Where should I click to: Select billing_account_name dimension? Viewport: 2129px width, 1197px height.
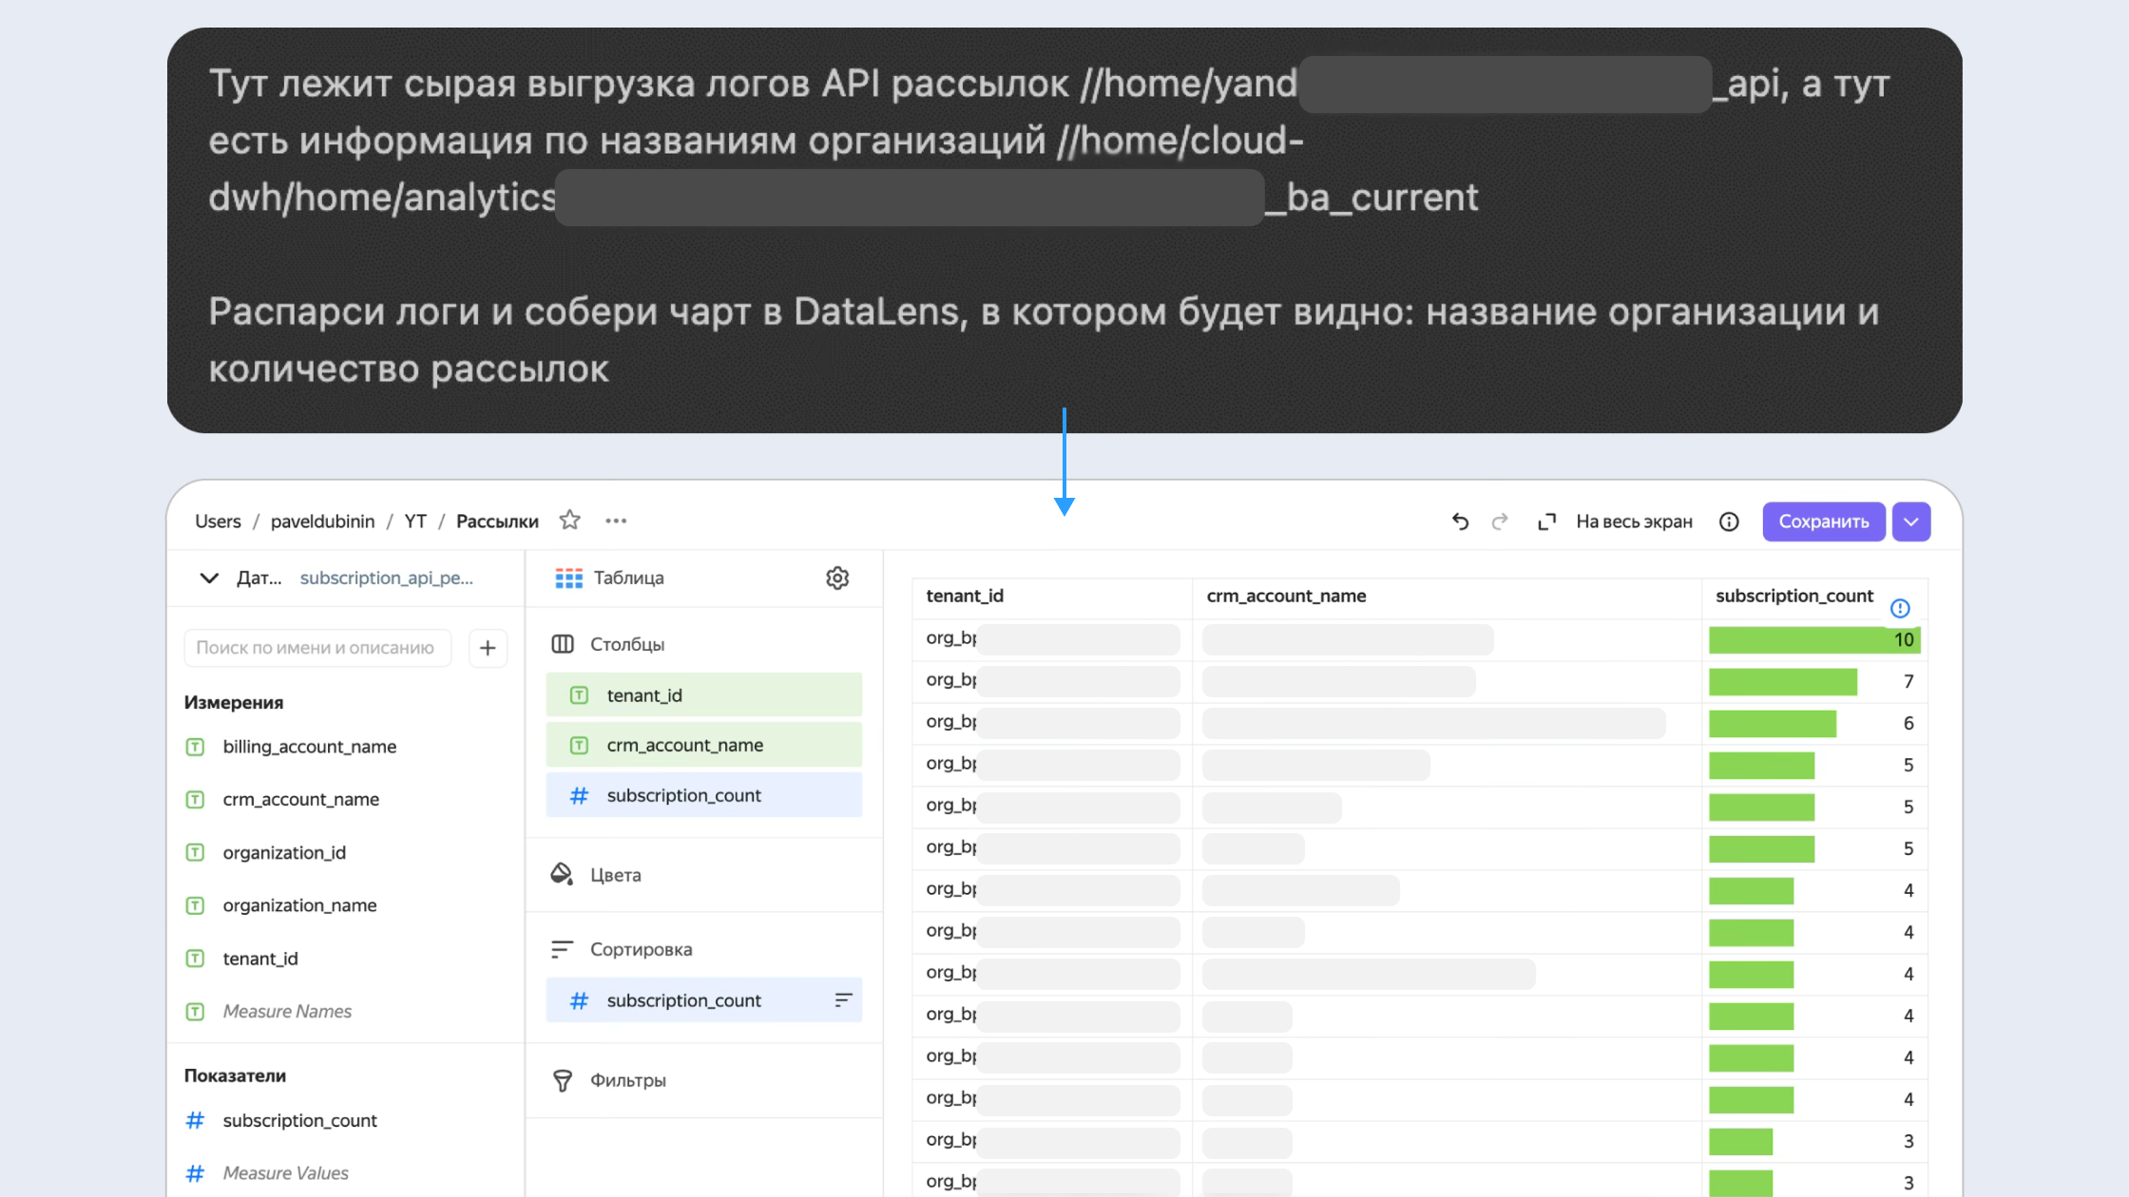(309, 747)
